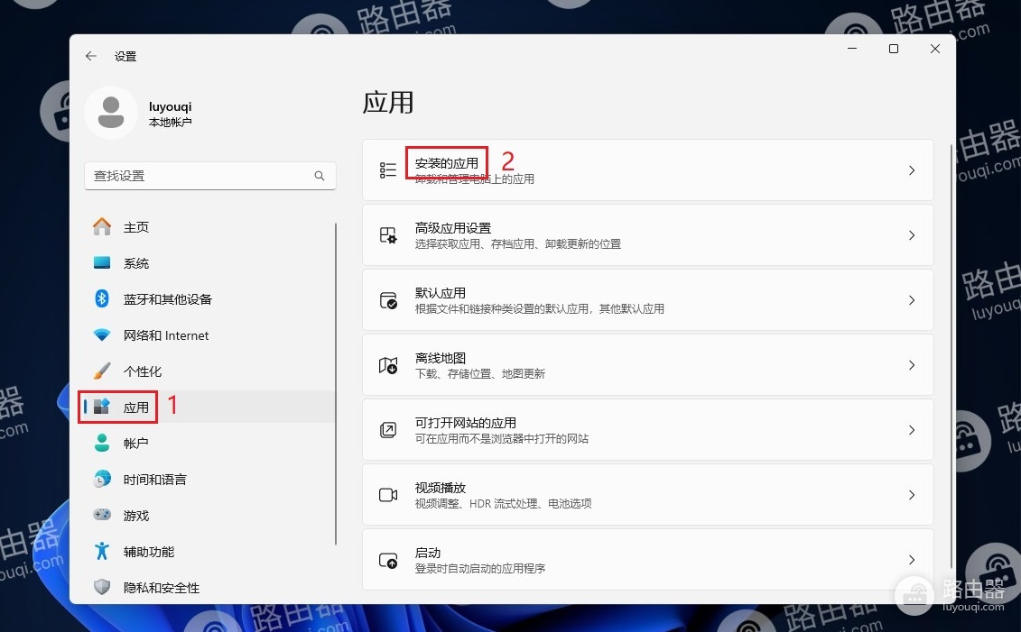
Task: Click the 帐户 person icon
Action: point(102,443)
